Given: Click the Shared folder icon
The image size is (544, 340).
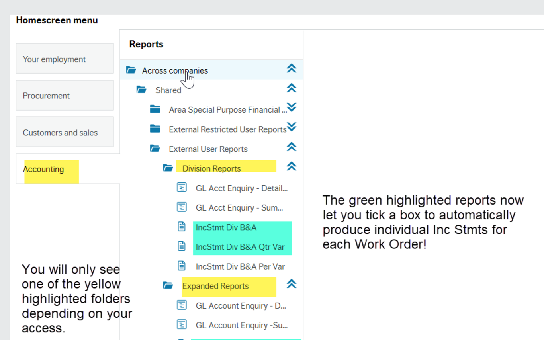Looking at the screenshot, I should [141, 89].
